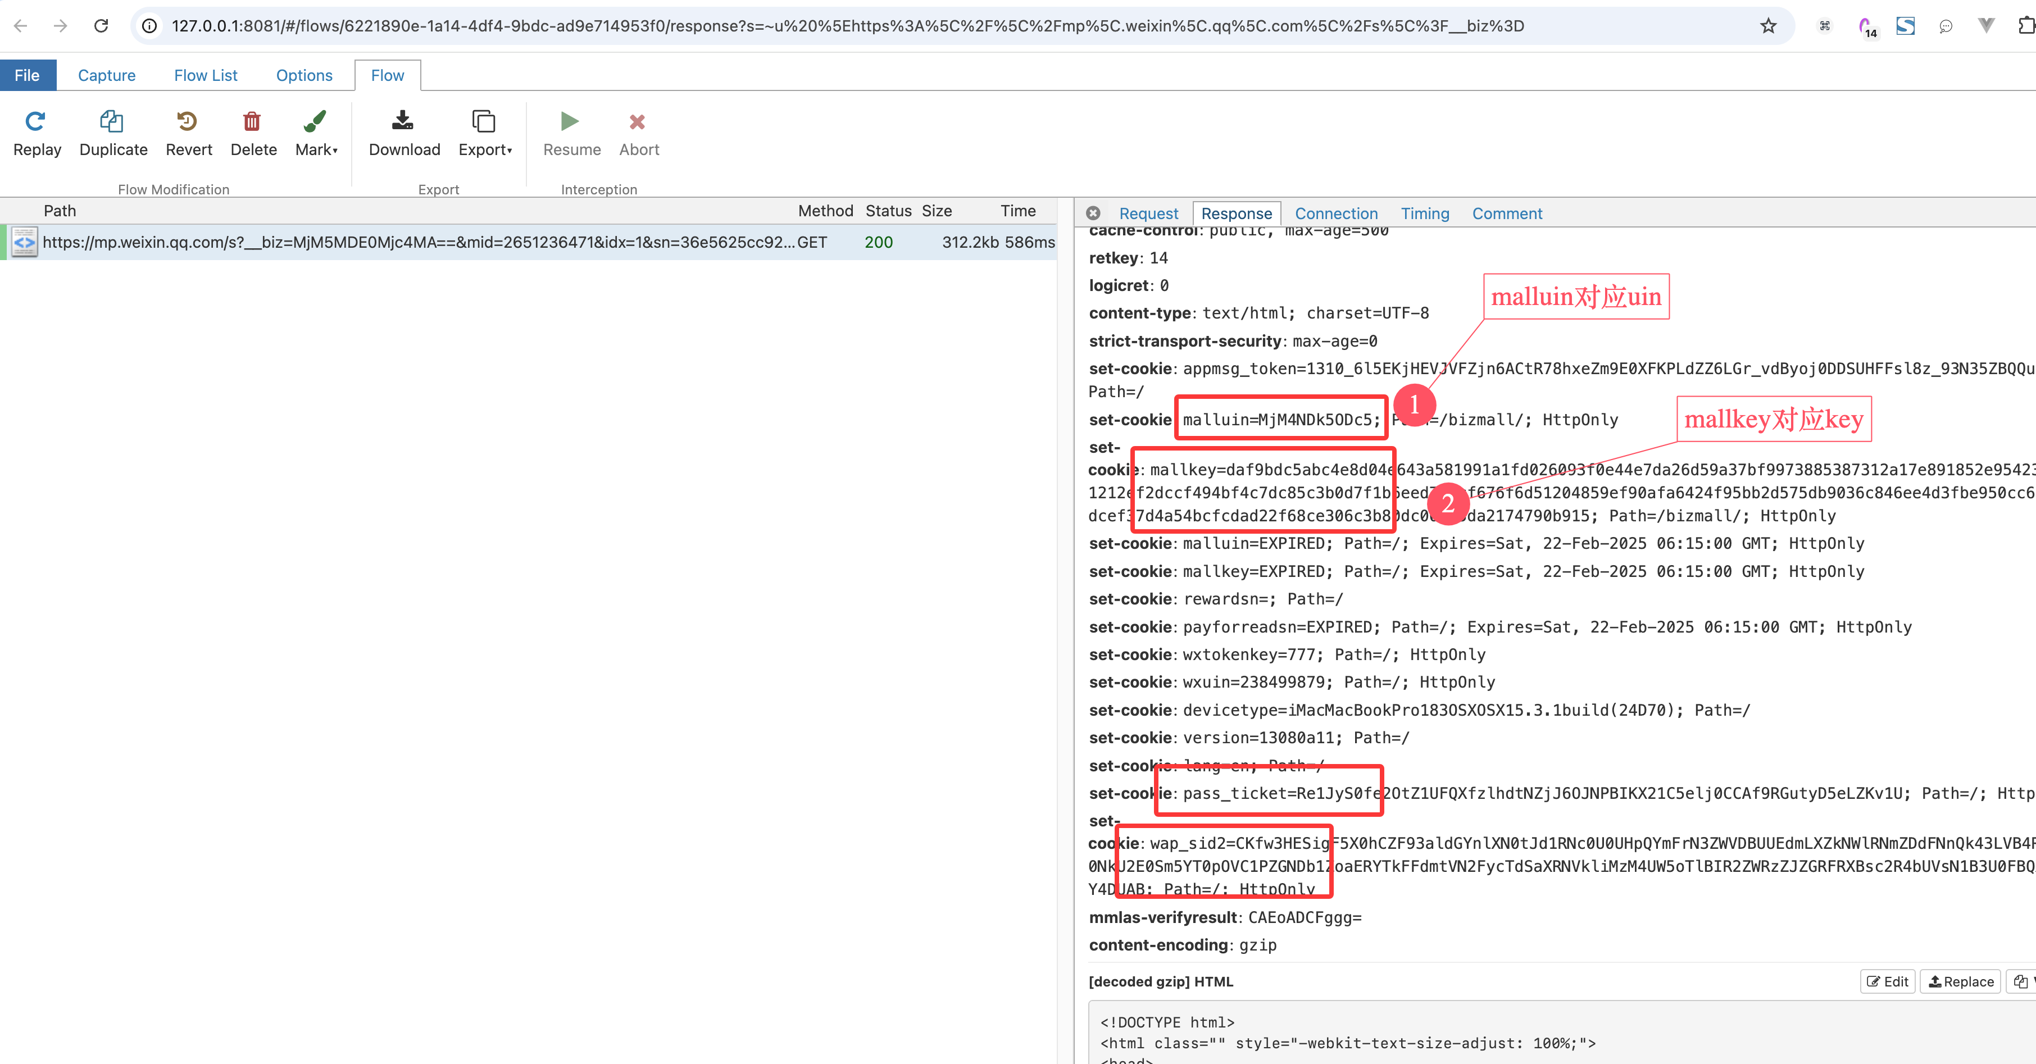2036x1064 pixels.
Task: Click the mmlas-verifyresult header line
Action: coord(1225,918)
